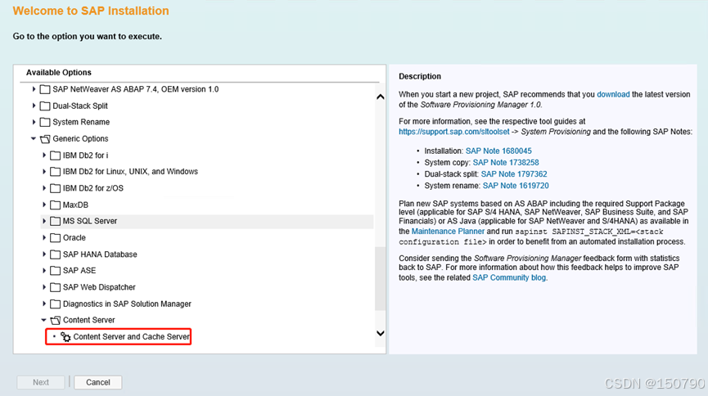Click the MaxDB folder icon

(x=55, y=205)
